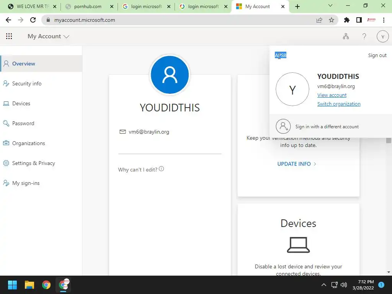Image resolution: width=392 pixels, height=294 pixels.
Task: Click the Switch organization link
Action: click(339, 104)
